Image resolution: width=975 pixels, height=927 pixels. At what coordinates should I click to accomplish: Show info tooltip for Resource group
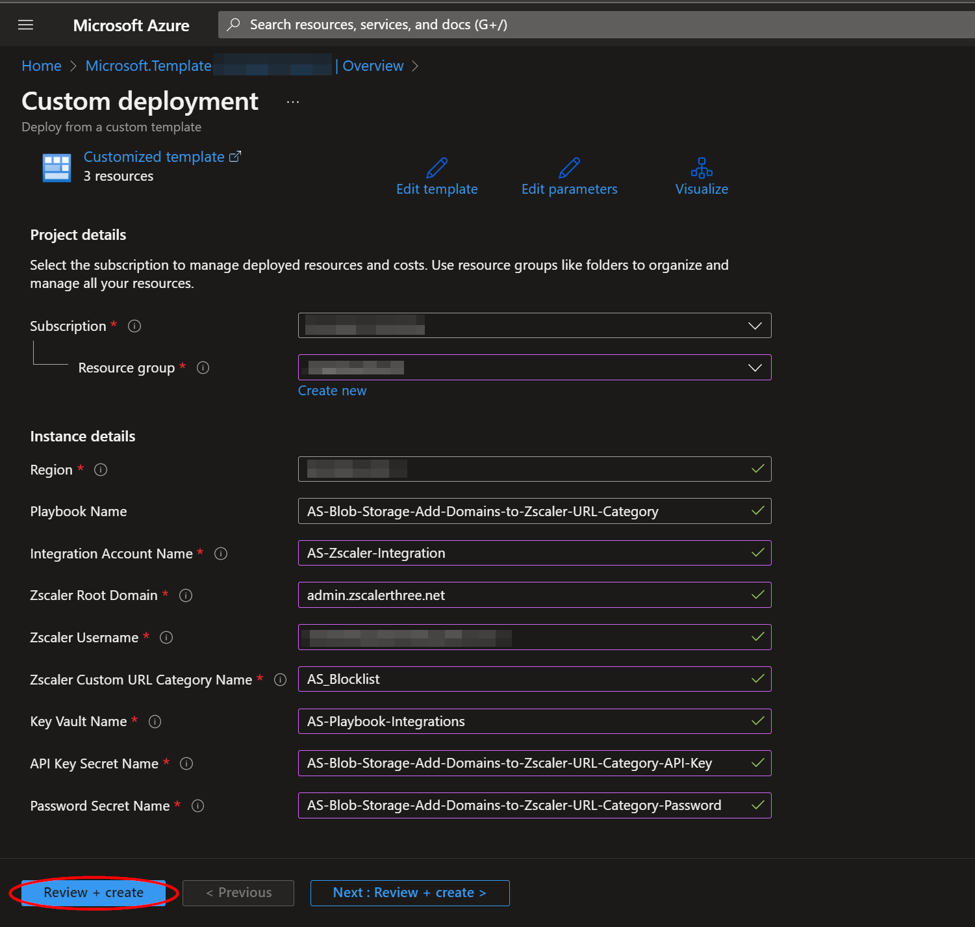pyautogui.click(x=203, y=368)
